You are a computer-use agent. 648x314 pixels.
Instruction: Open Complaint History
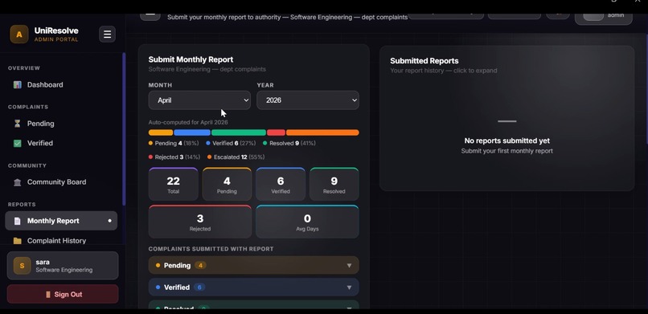(x=61, y=241)
